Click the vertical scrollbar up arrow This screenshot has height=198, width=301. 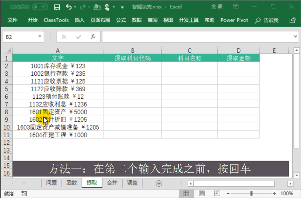297,50
